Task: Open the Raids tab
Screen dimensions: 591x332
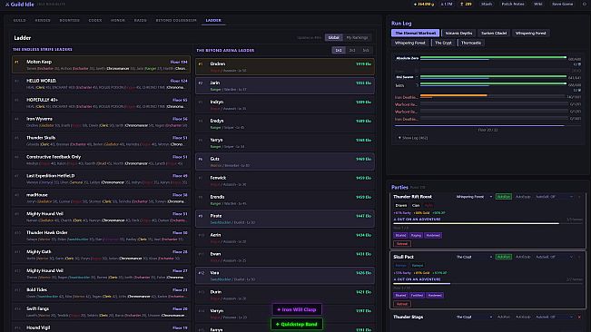Action: click(141, 20)
